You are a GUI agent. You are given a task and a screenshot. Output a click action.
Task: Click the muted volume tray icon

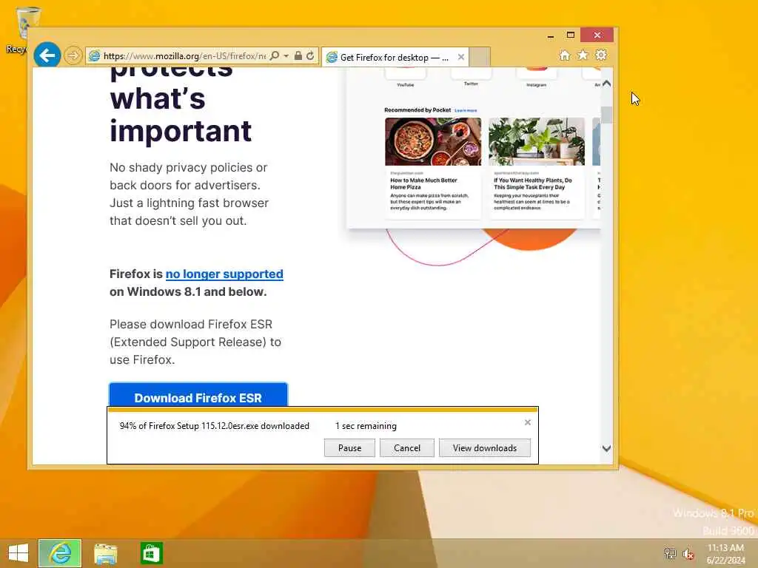[688, 554]
